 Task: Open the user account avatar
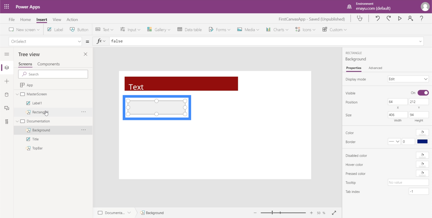(x=425, y=7)
